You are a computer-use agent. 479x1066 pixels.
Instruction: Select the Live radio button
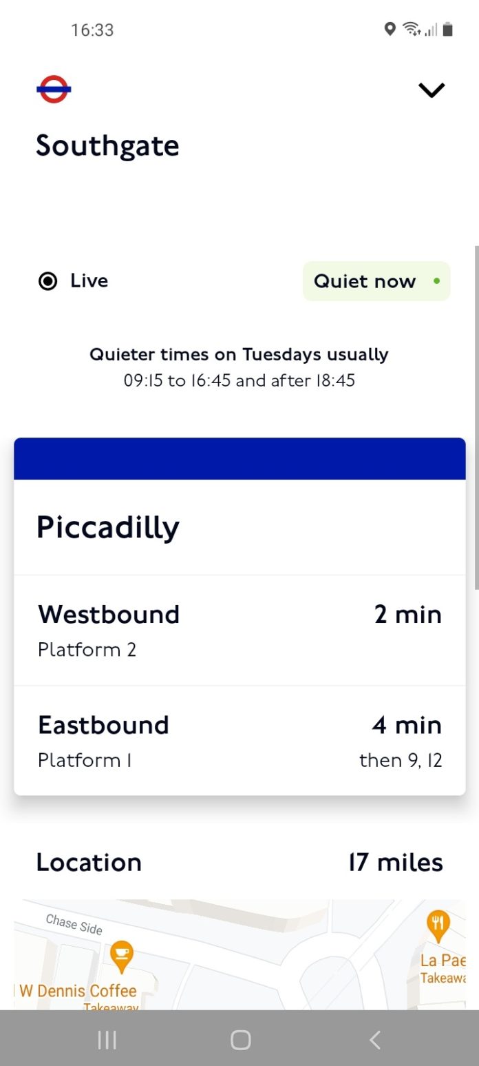click(x=47, y=281)
